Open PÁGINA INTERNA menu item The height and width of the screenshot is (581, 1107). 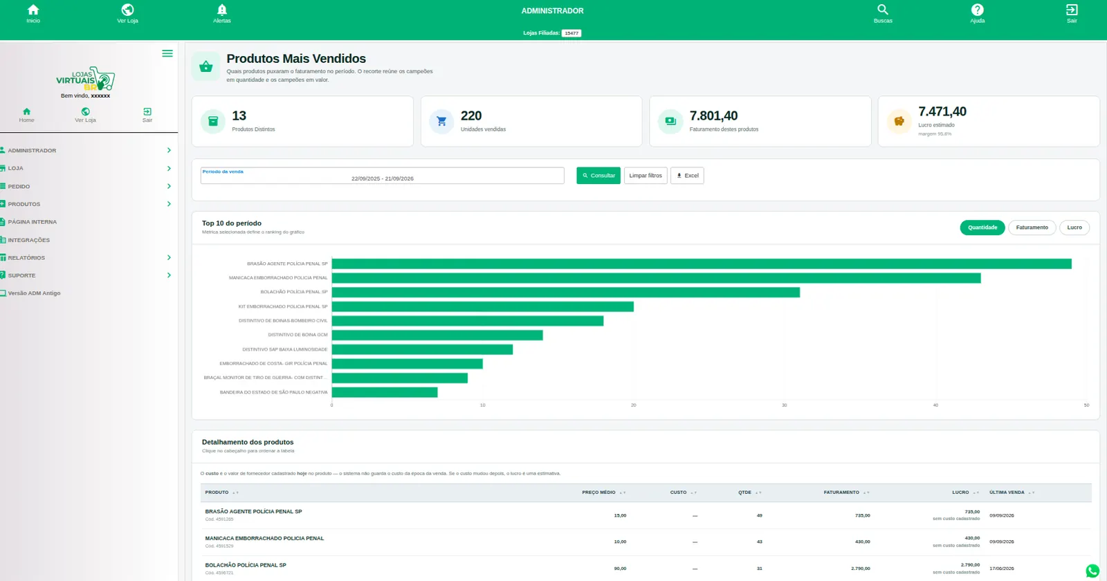[32, 222]
